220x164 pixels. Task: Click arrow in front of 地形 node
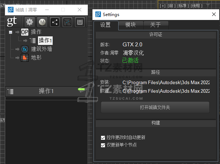click(x=17, y=58)
